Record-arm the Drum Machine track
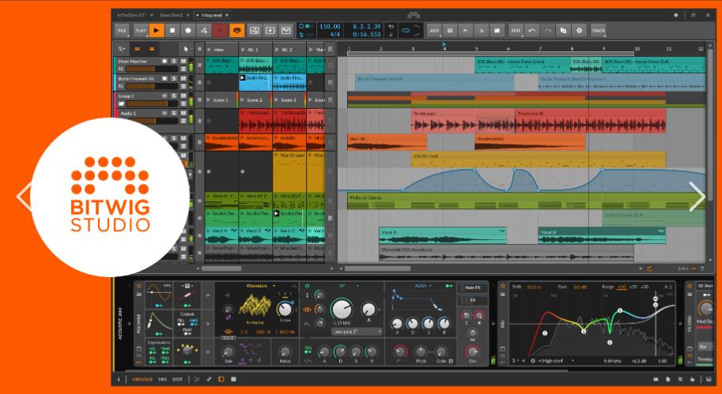 pos(164,61)
